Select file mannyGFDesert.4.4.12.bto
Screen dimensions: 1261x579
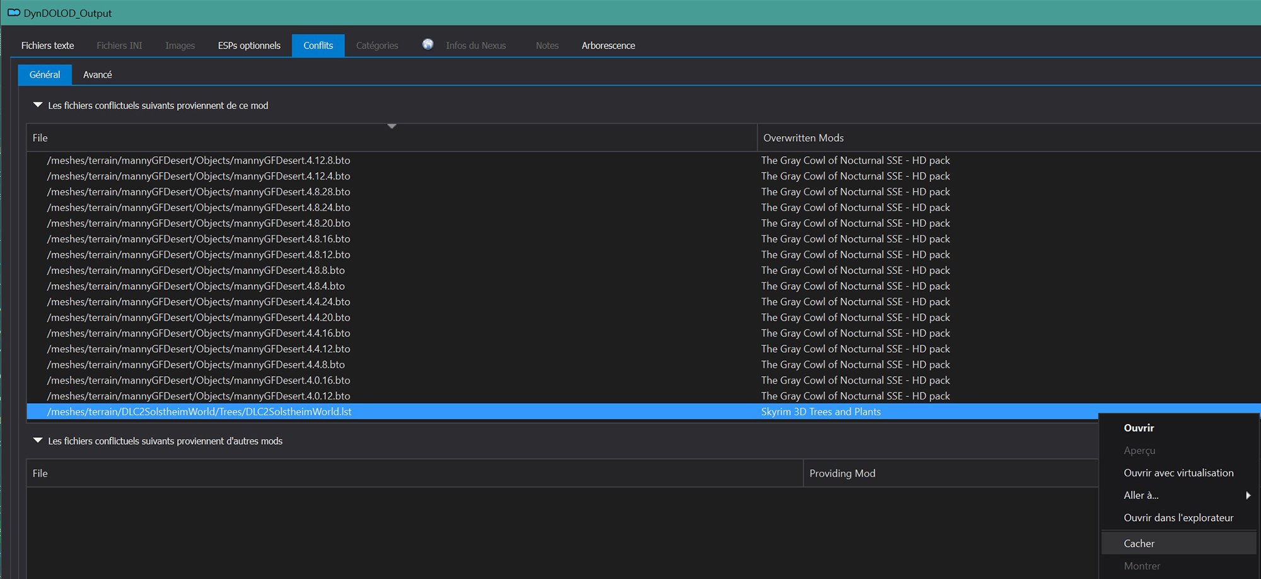tap(199, 349)
